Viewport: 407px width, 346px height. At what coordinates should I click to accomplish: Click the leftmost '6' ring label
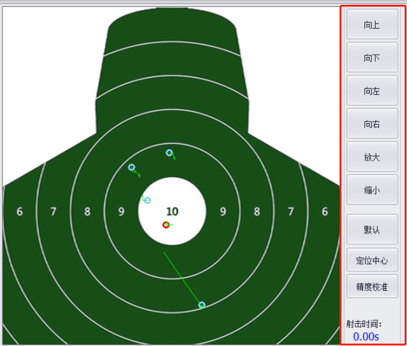click(x=20, y=212)
